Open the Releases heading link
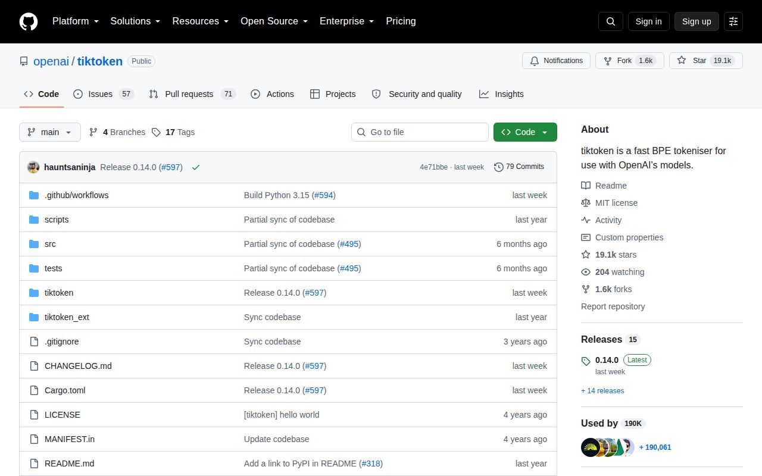 tap(610, 339)
